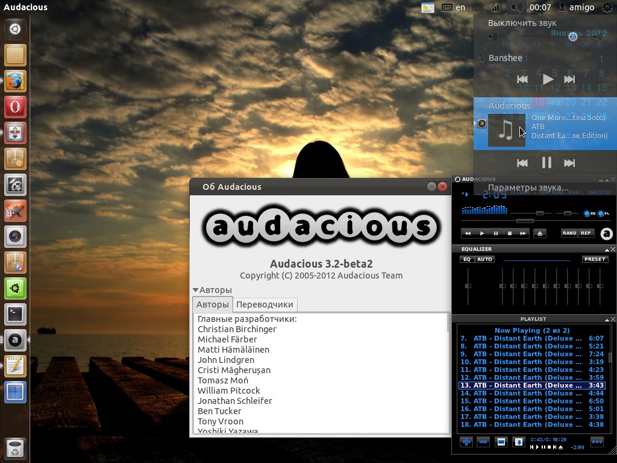Click the round Audacious 'a' logo in player
This screenshot has width=617, height=463.
tap(607, 234)
